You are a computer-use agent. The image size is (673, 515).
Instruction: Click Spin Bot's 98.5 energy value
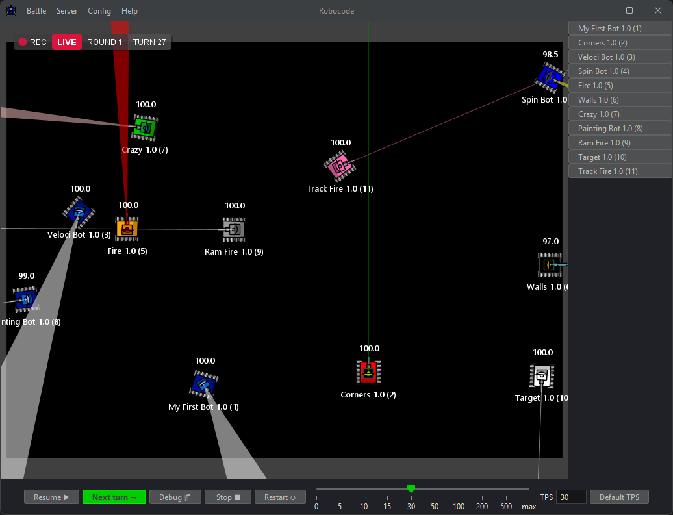[550, 55]
